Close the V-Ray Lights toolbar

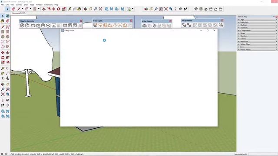coord(131,21)
